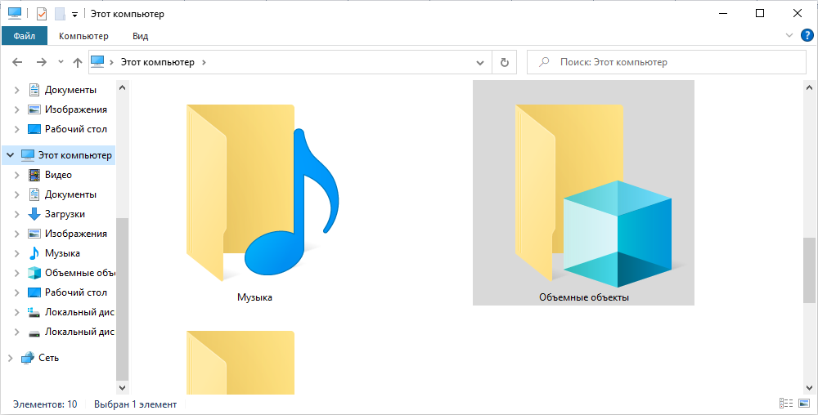Collapse the Этот компьютер tree node
The width and height of the screenshot is (818, 415).
pyautogui.click(x=9, y=155)
